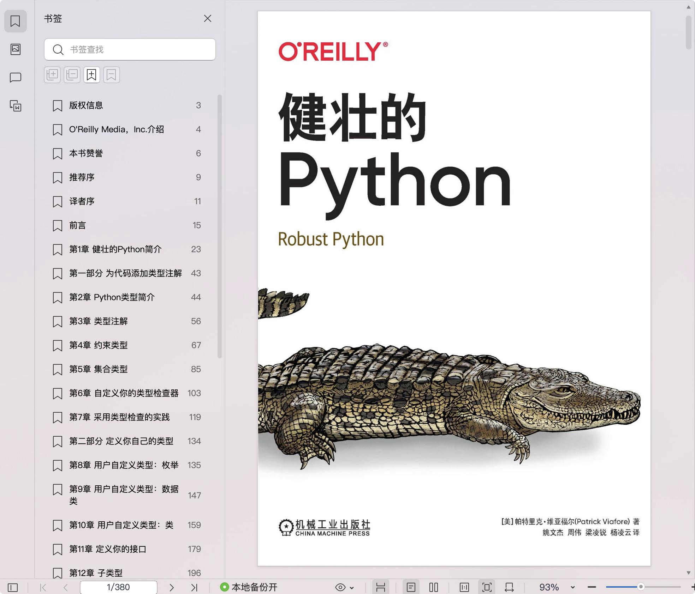The image size is (695, 594).
Task: Jump to 第一部分 为代码添加类型注解
Action: click(126, 273)
